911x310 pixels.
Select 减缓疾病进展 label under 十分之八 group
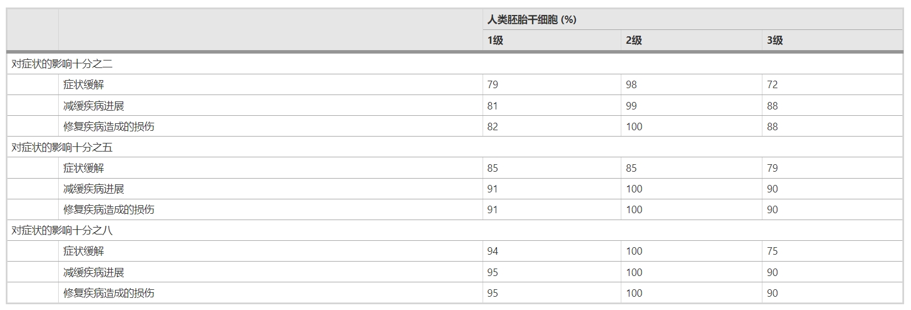coord(94,272)
